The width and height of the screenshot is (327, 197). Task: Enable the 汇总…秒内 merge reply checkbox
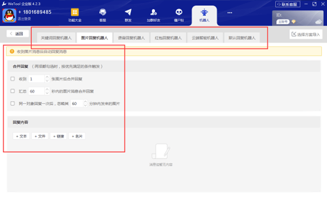(x=13, y=91)
